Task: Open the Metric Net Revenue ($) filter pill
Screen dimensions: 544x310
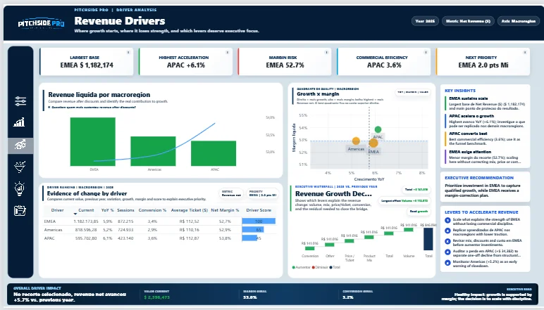Action: [468, 21]
